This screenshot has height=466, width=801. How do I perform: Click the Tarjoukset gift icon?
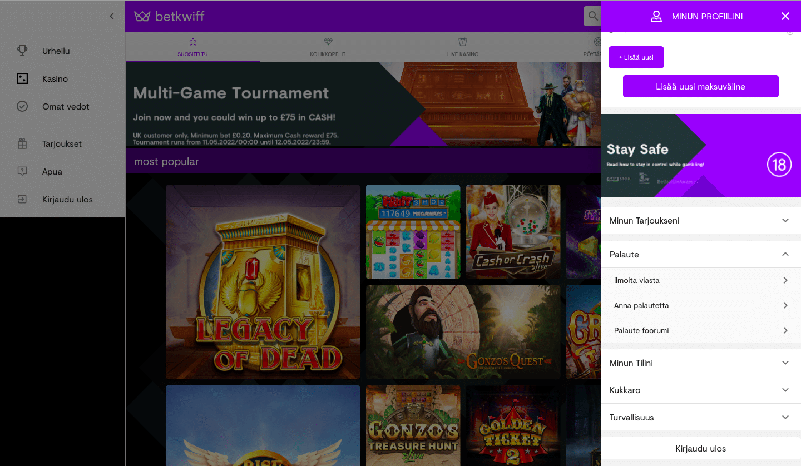22,143
